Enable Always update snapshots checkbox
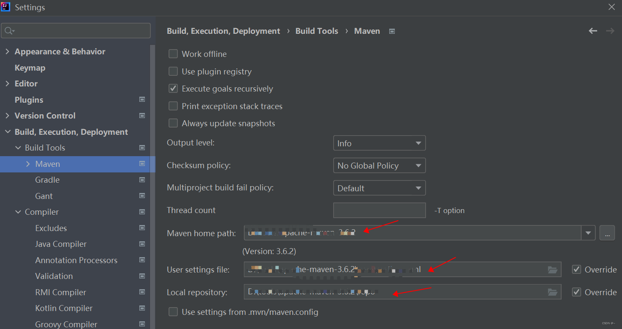The image size is (622, 329). click(173, 123)
